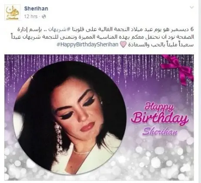Expand the post options chevron
Image resolution: width=201 pixels, height=183 pixels.
192,7
